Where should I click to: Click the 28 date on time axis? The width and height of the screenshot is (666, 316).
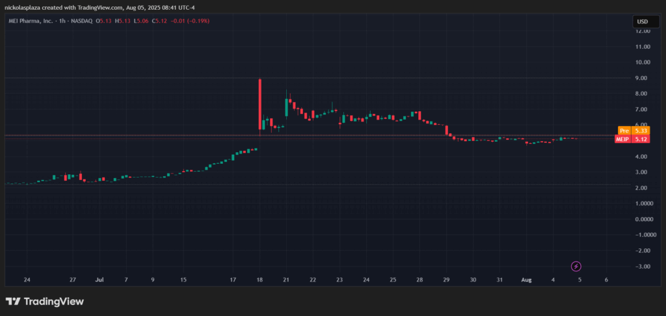[420, 280]
